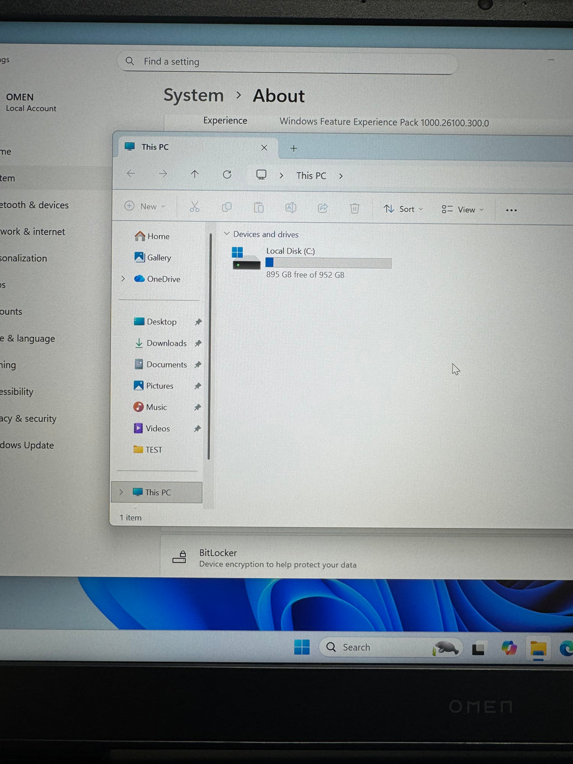
Task: Select Personalization in Settings sidebar
Action: pyautogui.click(x=24, y=258)
